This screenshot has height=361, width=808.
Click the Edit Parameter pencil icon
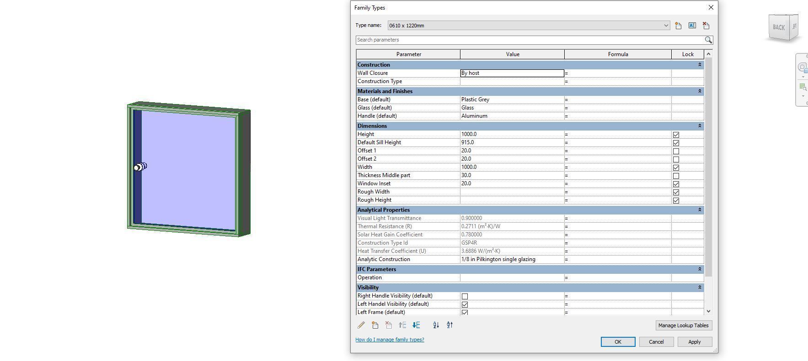click(361, 325)
